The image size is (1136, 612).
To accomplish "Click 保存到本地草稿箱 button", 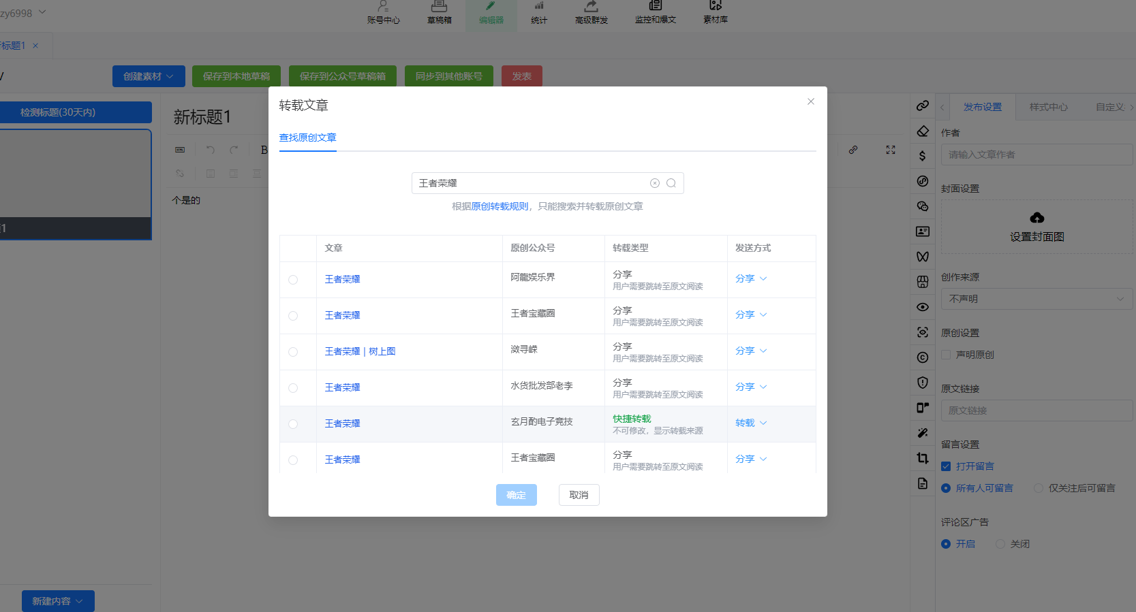I will point(236,76).
